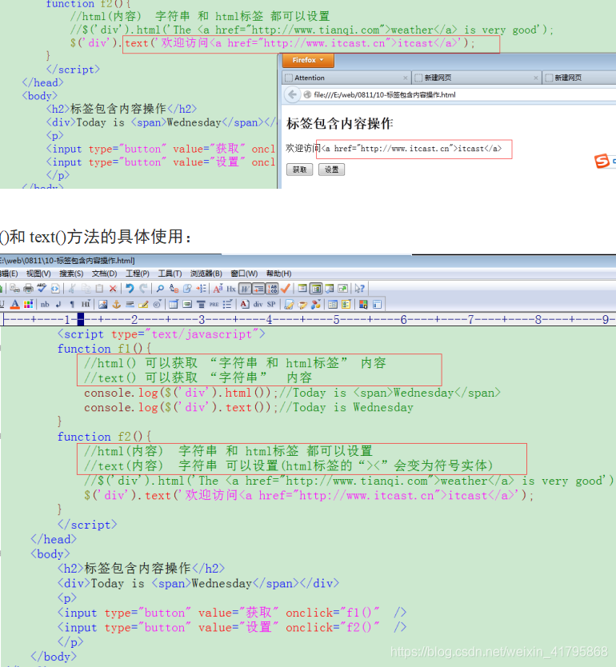Click the line break arrow icon
The width and height of the screenshot is (616, 667).
pyautogui.click(x=58, y=304)
